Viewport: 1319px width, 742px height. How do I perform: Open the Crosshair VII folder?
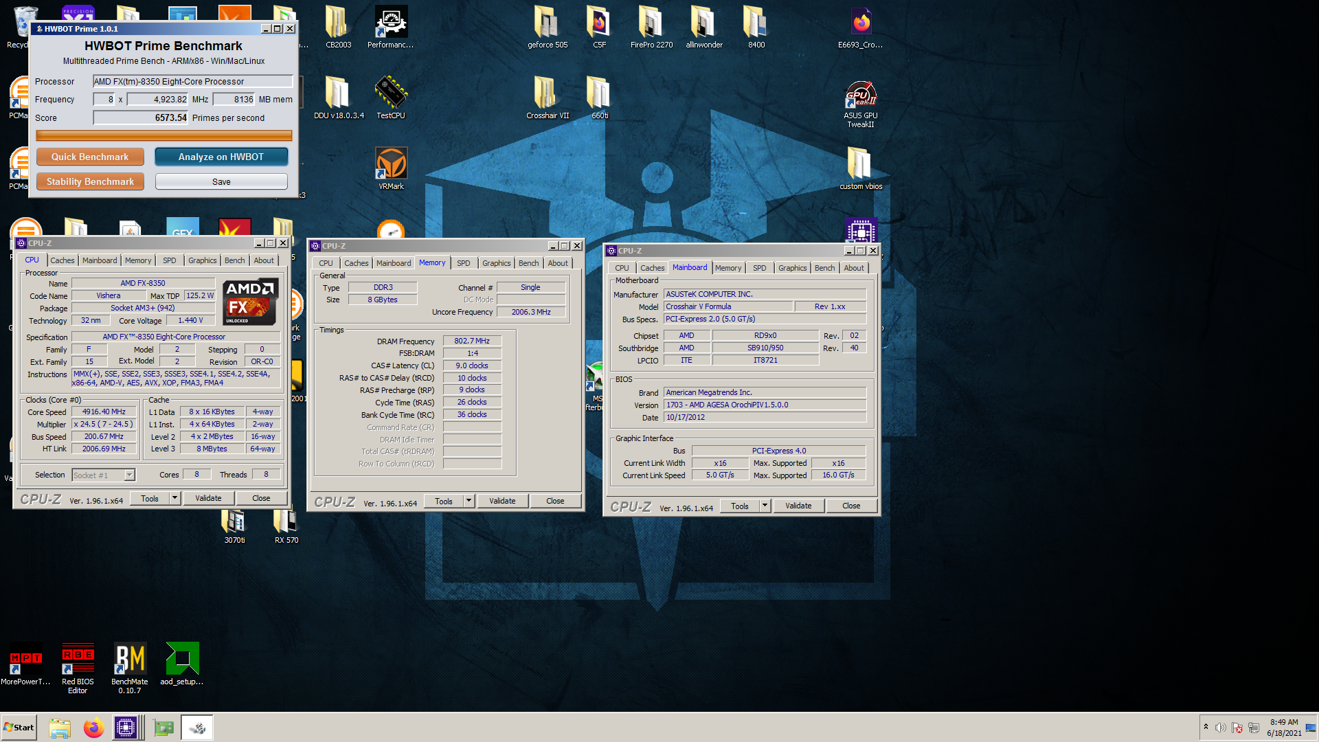coord(548,98)
